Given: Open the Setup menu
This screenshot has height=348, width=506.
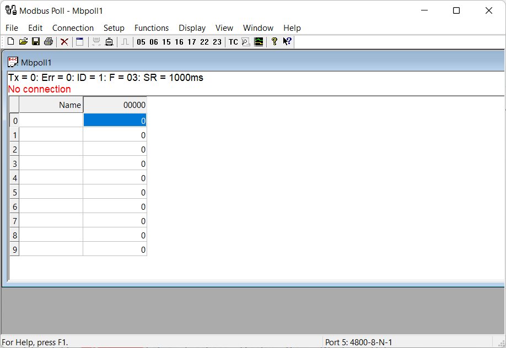Looking at the screenshot, I should 114,28.
